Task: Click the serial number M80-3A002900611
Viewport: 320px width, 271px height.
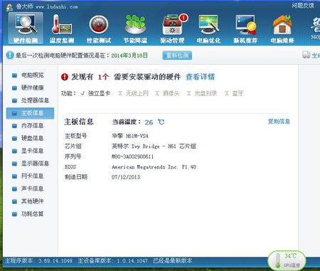Action: (x=133, y=156)
